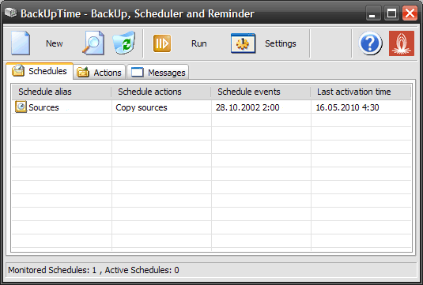Click the orange Run play icon
The image size is (423, 285).
[162, 43]
